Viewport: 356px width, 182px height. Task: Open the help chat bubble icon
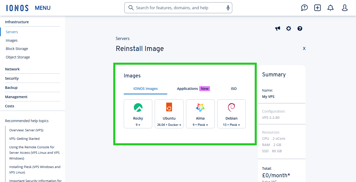coord(304,8)
